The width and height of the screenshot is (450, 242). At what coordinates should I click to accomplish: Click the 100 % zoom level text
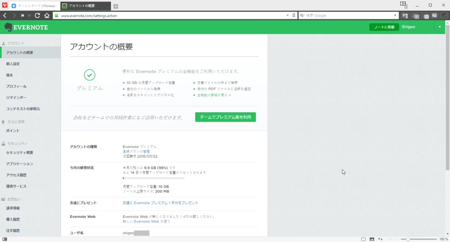click(x=443, y=239)
